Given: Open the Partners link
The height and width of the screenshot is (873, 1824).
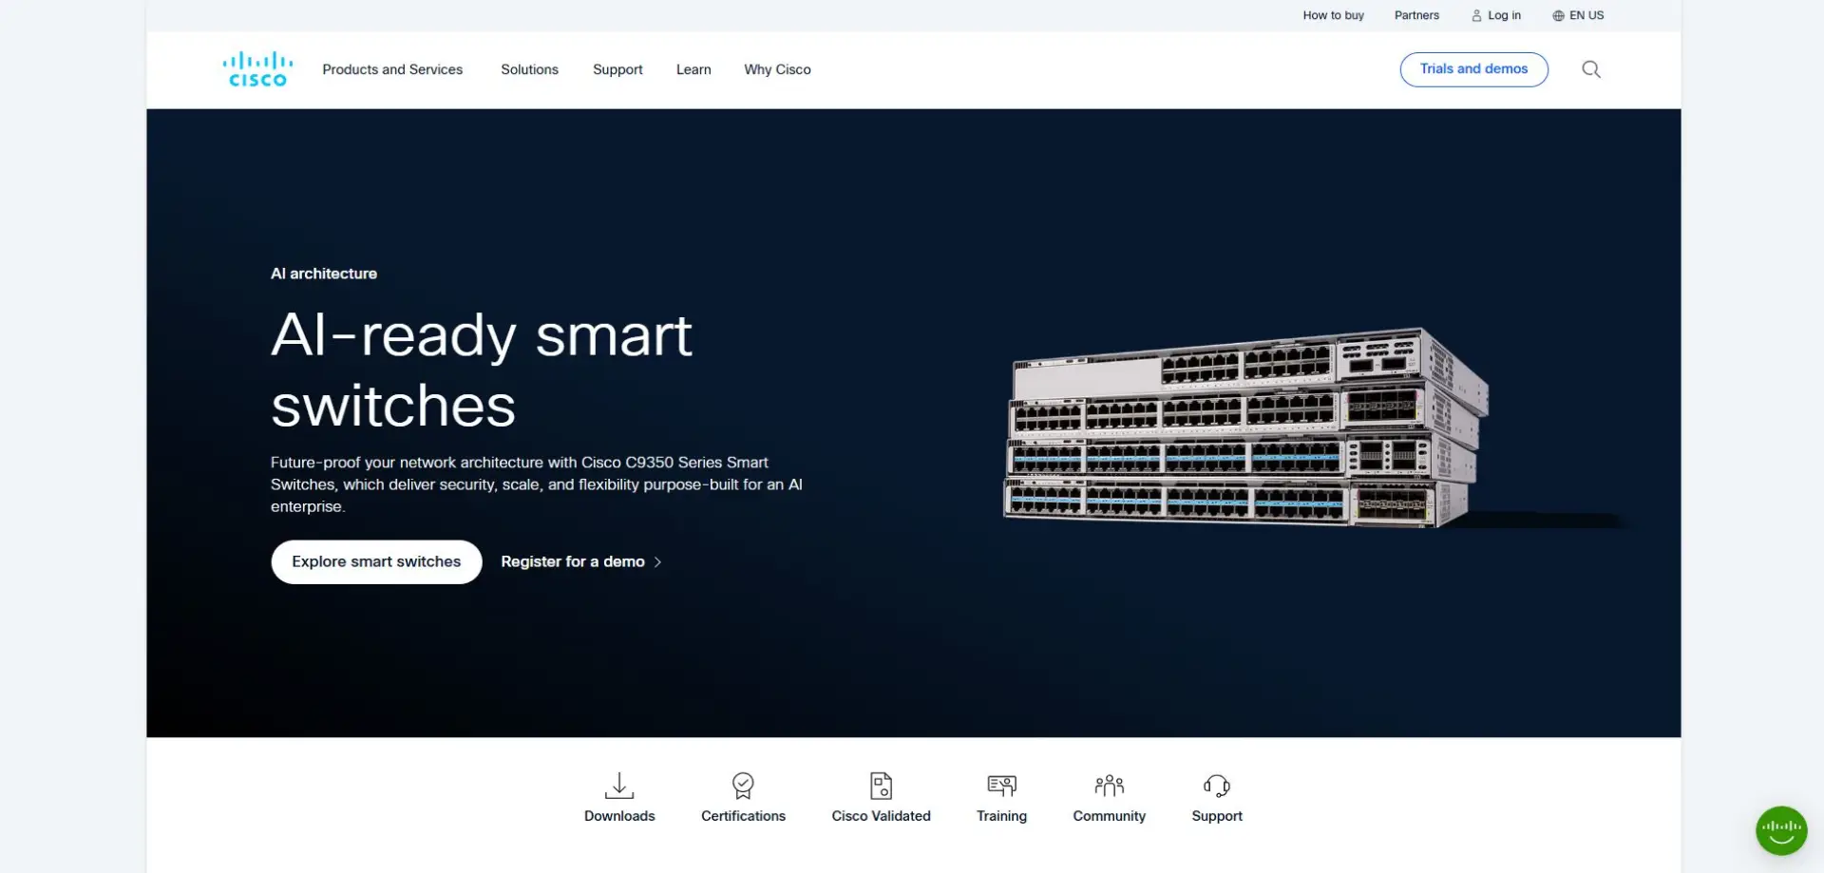Looking at the screenshot, I should [1416, 16].
